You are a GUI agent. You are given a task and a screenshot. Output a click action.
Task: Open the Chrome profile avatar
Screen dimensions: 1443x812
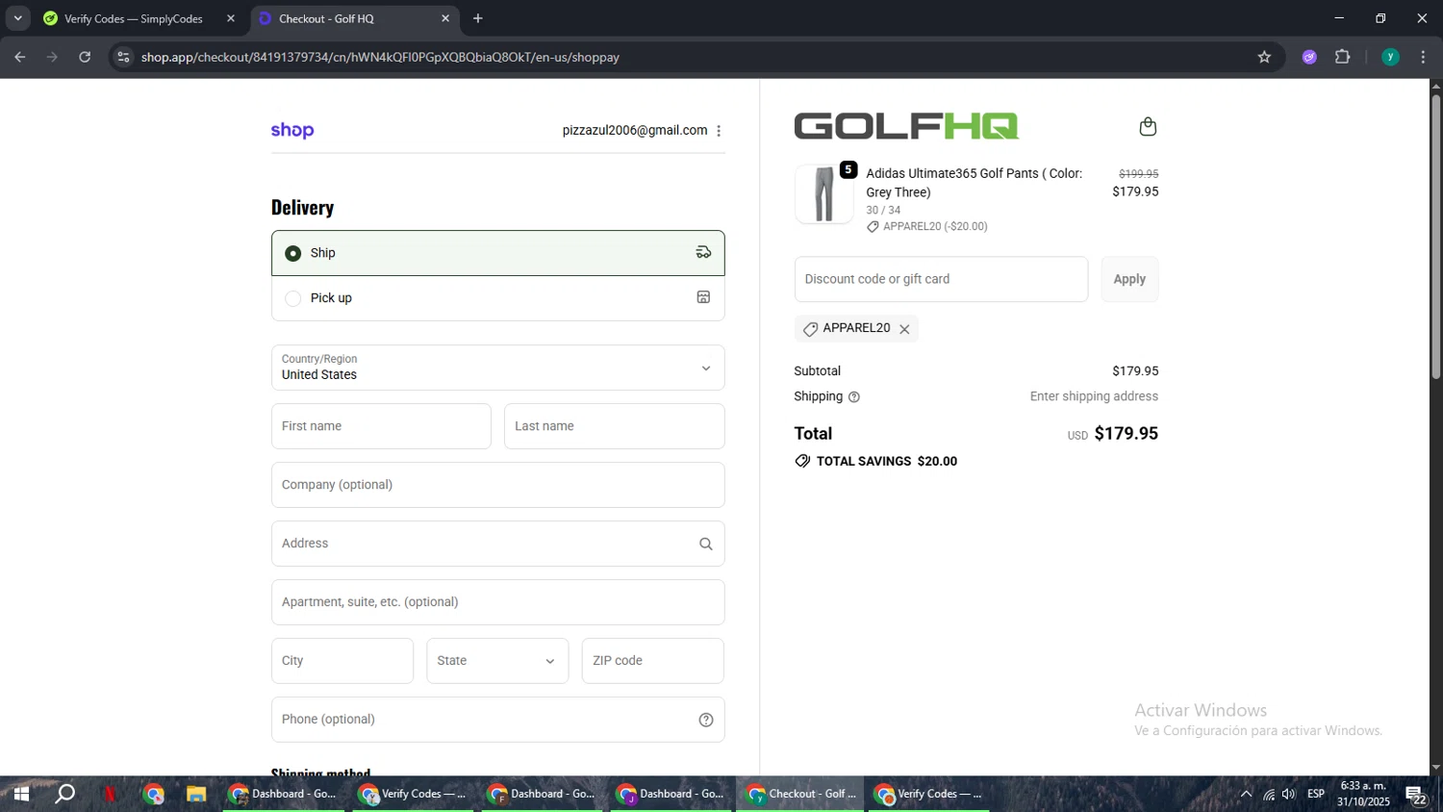tap(1390, 57)
